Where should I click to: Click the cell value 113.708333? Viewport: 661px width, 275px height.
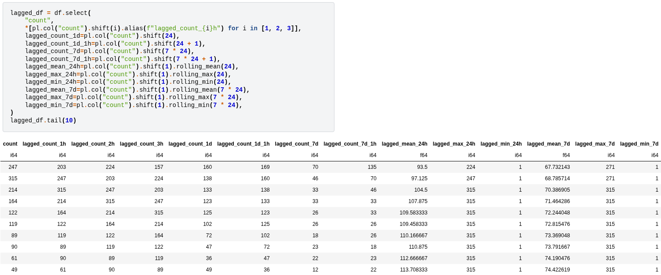pos(414,270)
